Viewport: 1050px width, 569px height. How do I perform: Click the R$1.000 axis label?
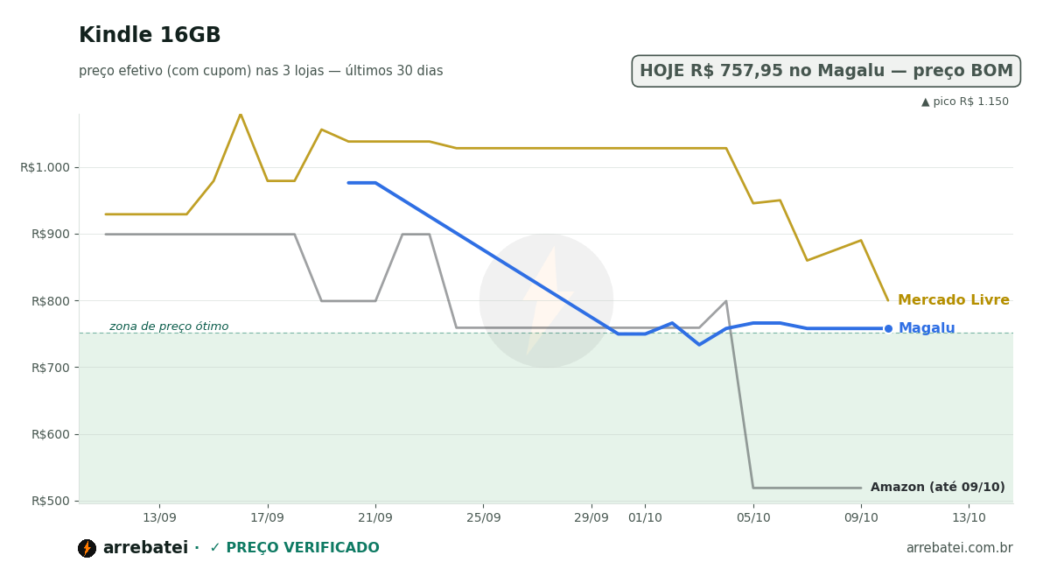pos(45,167)
